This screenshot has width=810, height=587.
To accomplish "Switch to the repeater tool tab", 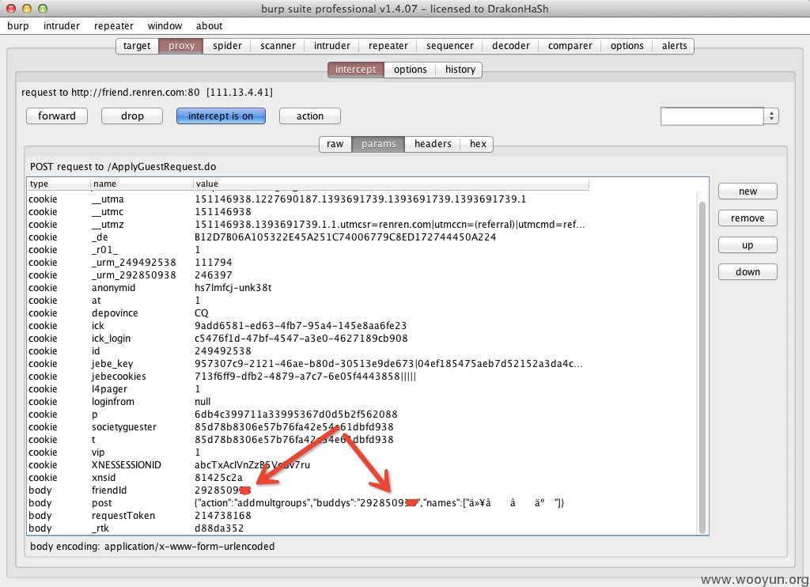I will [388, 46].
